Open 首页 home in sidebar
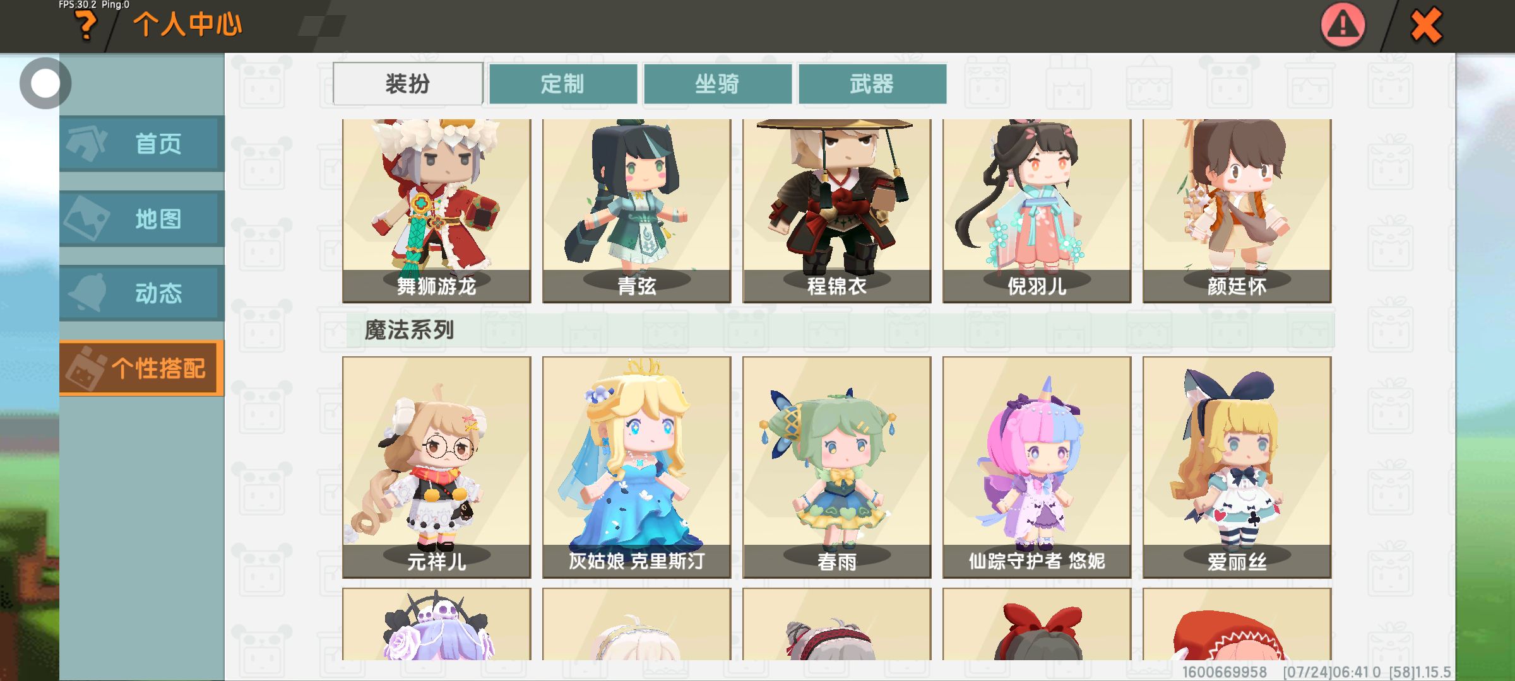1515x681 pixels. [142, 144]
